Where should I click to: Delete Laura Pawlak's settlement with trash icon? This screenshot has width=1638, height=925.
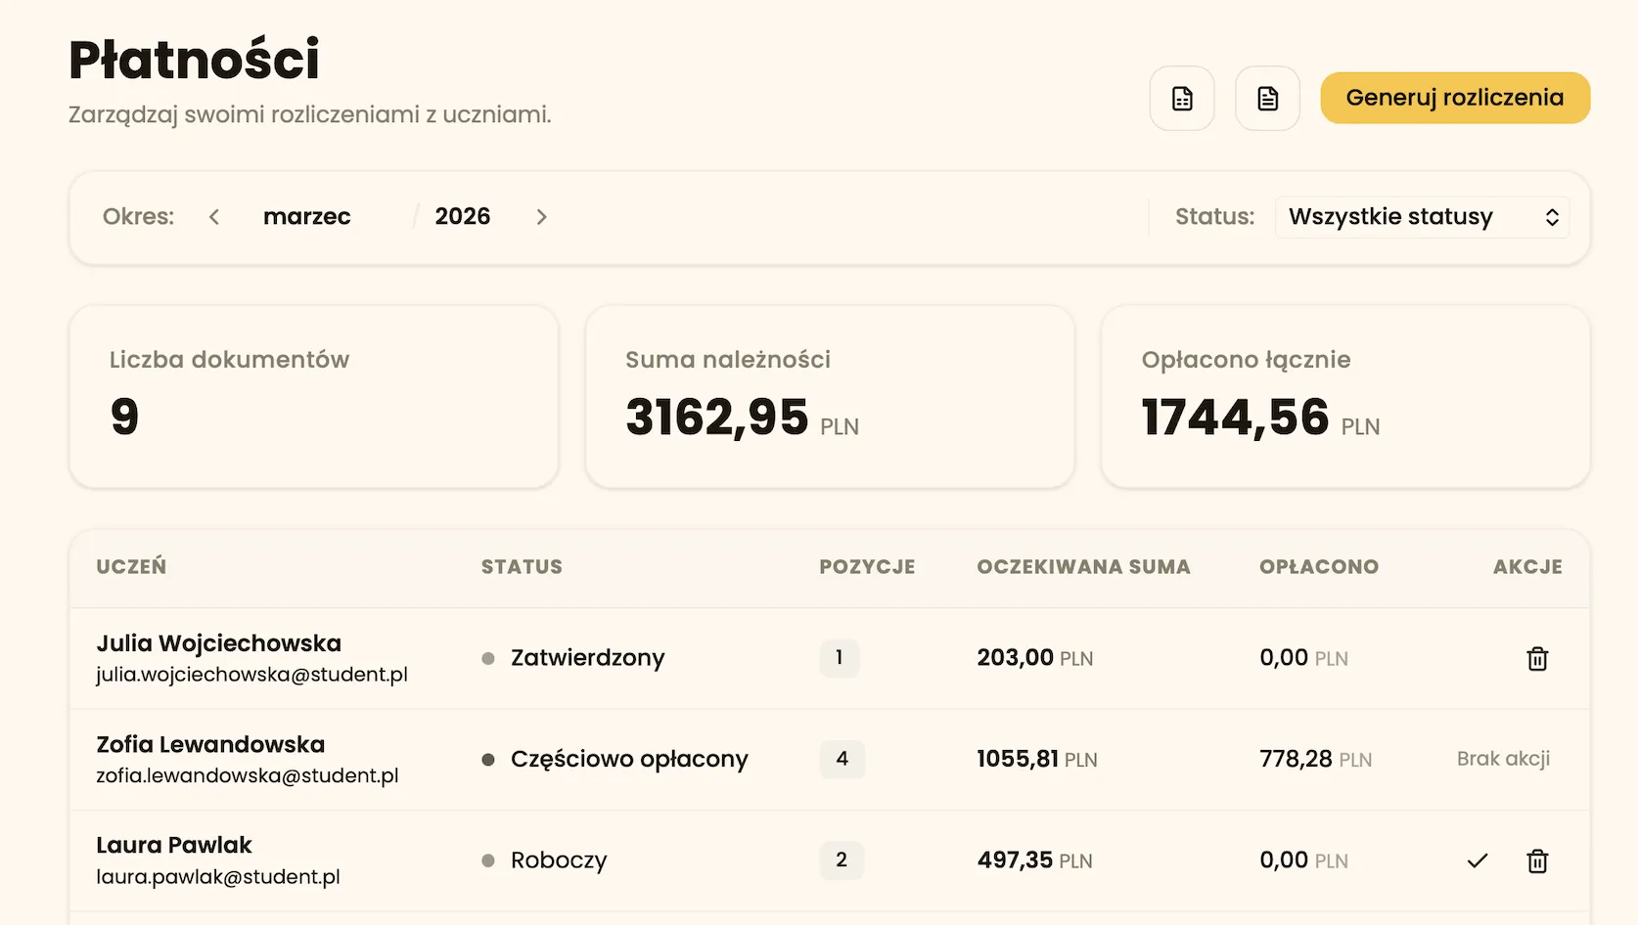point(1537,861)
